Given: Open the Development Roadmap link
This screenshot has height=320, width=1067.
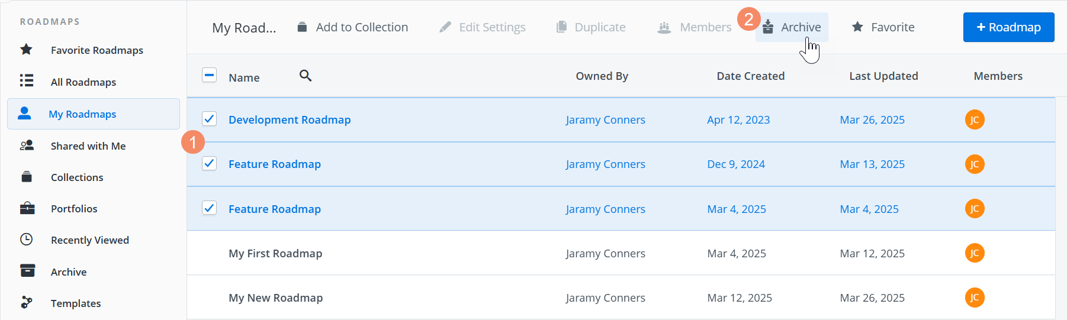Looking at the screenshot, I should [x=290, y=119].
